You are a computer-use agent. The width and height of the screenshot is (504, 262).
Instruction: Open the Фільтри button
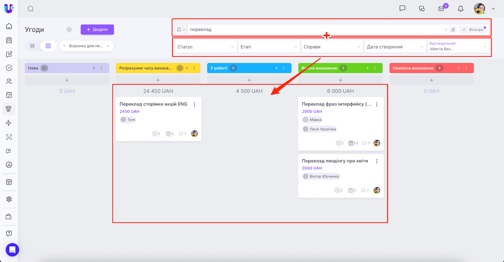click(x=473, y=30)
